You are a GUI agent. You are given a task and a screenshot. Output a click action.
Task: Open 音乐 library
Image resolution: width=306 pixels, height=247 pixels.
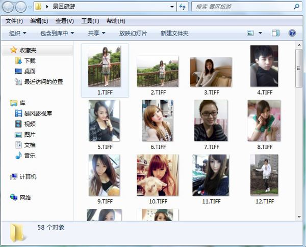pos(30,156)
